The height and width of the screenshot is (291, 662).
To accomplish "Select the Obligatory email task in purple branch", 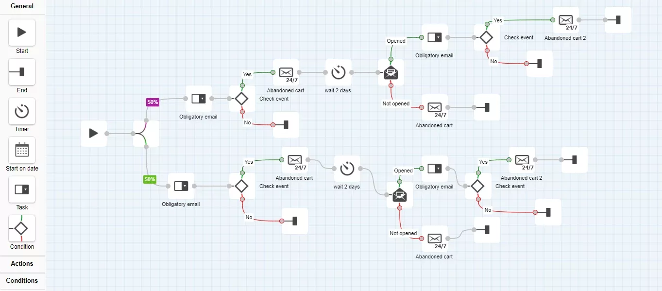I will [x=198, y=99].
